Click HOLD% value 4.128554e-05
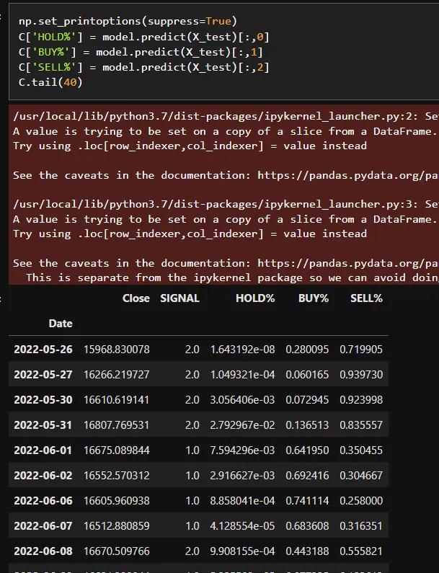439x573 pixels. click(242, 526)
